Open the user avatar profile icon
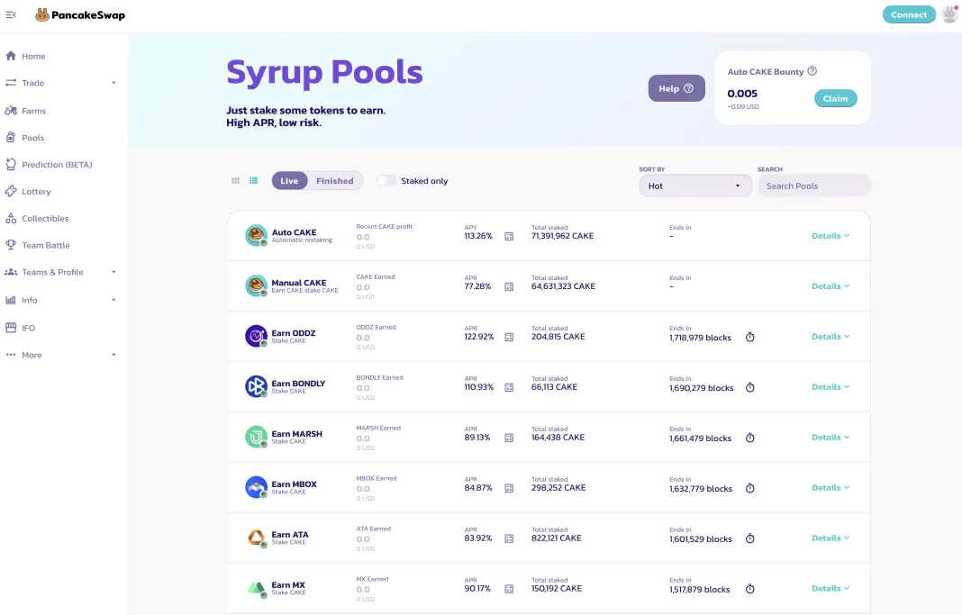 point(949,14)
